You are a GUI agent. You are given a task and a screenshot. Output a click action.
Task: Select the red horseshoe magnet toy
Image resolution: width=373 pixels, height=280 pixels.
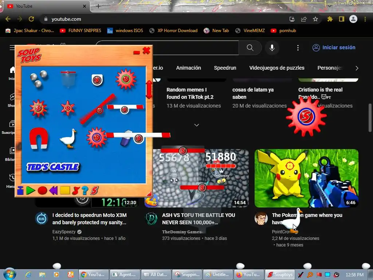[39, 138]
